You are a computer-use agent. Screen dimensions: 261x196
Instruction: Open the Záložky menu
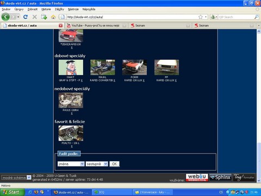[59, 9]
